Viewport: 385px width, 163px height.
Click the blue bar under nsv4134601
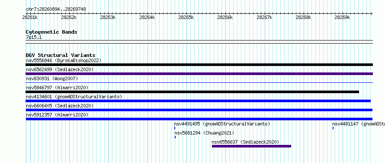(x=198, y=101)
